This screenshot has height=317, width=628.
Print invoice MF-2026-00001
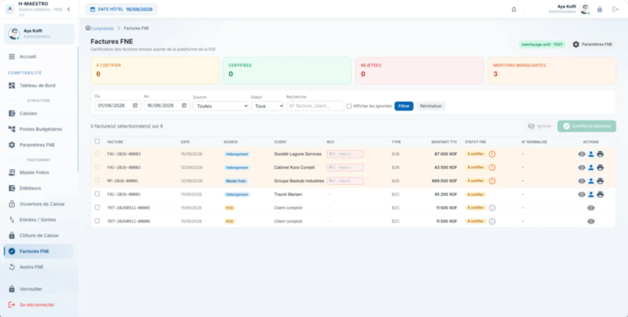pos(600,181)
